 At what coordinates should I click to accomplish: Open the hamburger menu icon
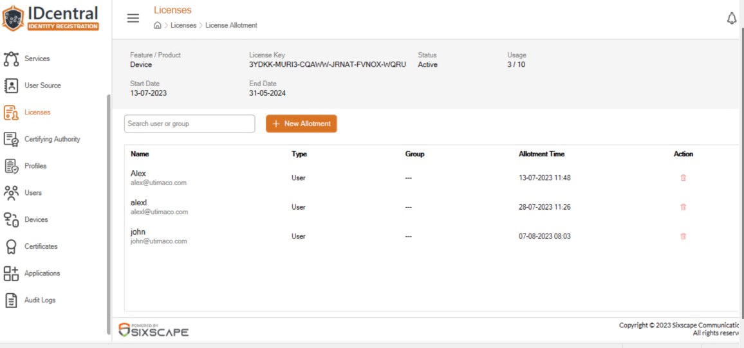[133, 19]
